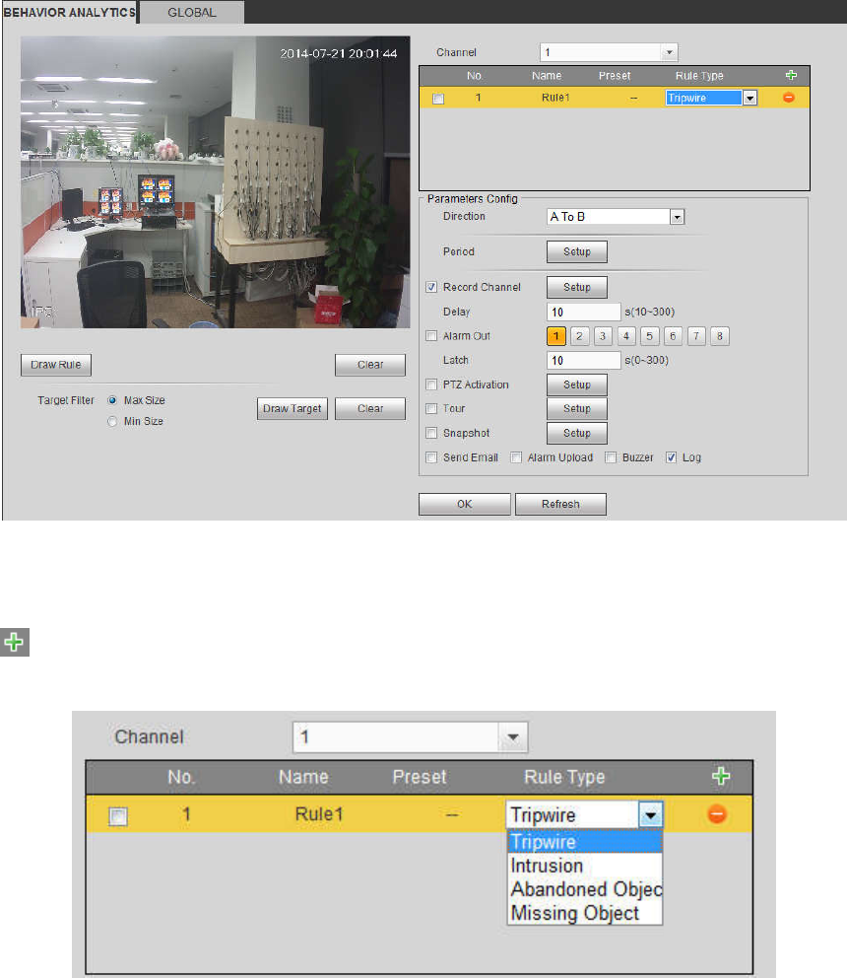
Task: Click the Rule1 name in enlarged table
Action: coord(319,814)
